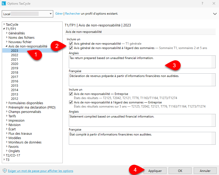The image size is (219, 175).
Task: Open the Onglets tree item
Action: 14,151
